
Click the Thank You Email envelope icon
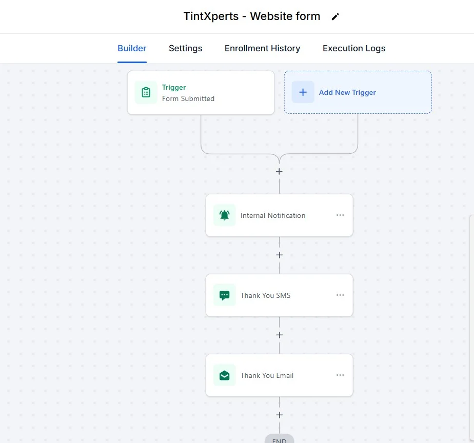224,375
